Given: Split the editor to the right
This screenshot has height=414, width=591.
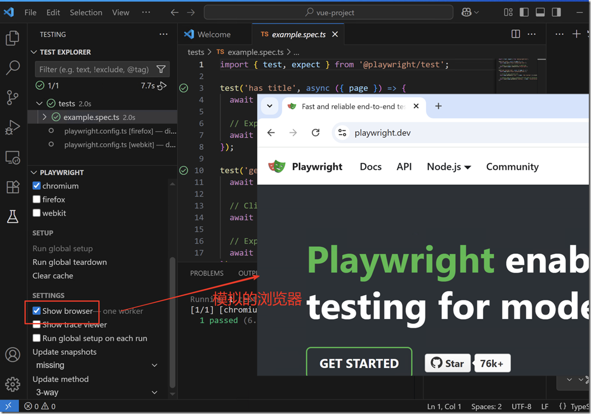Looking at the screenshot, I should [x=515, y=34].
